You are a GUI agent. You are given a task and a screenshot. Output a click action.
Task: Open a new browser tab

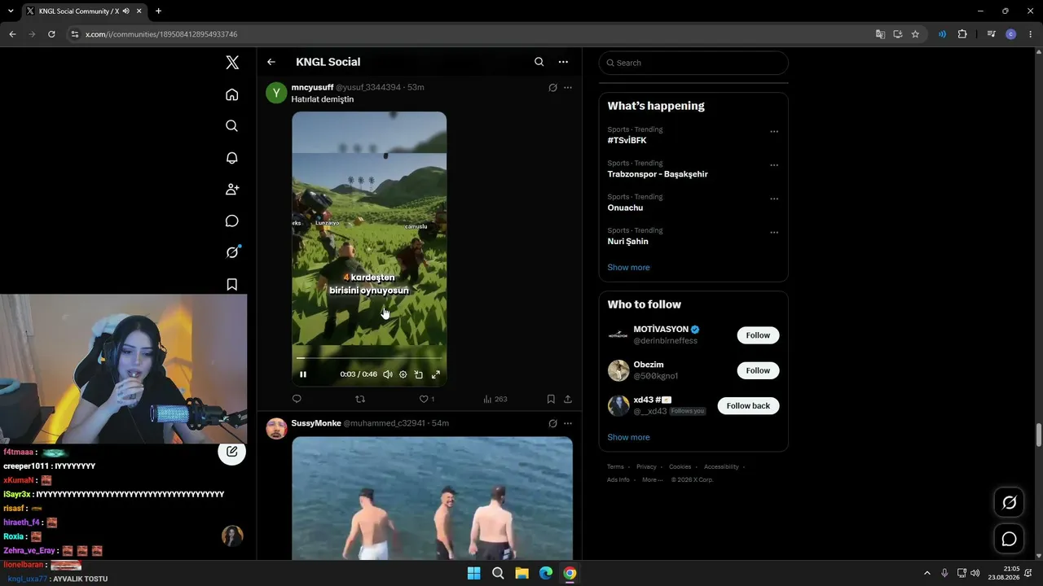click(x=158, y=11)
